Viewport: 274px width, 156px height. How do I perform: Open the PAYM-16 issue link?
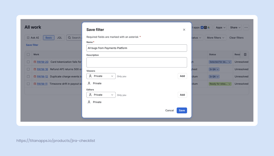43,69
